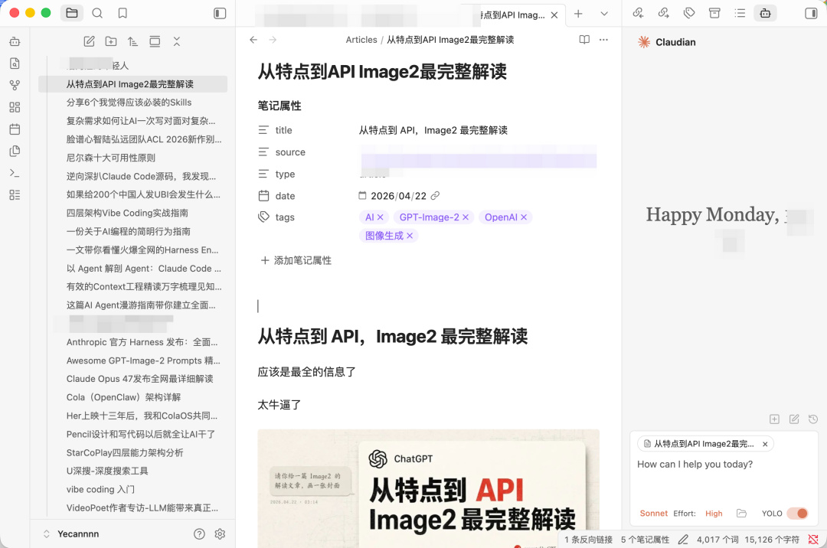The image size is (827, 548).
Task: Click the file search icon in left ribbon
Action: [15, 64]
